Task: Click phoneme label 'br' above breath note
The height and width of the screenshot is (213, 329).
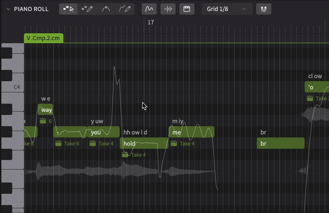Action: [263, 132]
